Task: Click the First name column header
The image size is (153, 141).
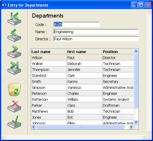Action: [x=84, y=52]
